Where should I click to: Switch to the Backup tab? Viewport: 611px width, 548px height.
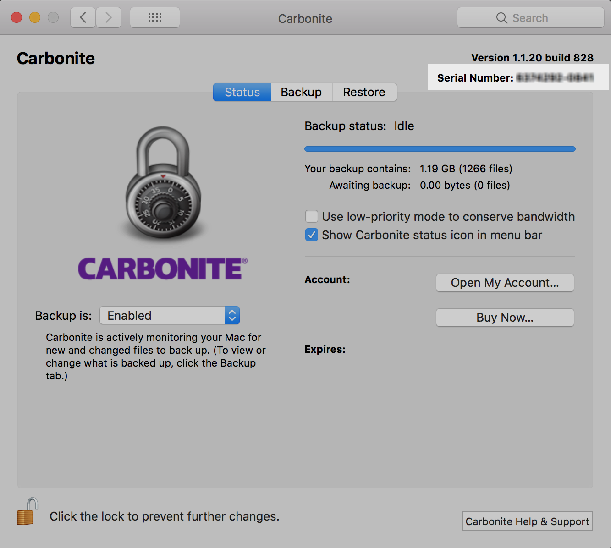pyautogui.click(x=301, y=92)
